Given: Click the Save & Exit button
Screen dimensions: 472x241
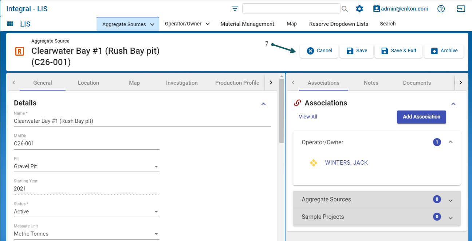Looking at the screenshot, I should 398,51.
